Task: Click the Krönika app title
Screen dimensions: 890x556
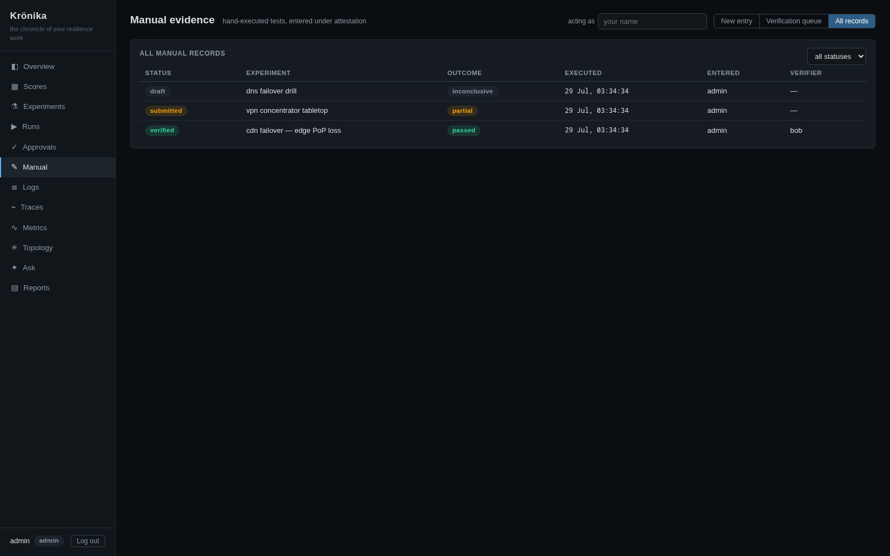Action: [28, 16]
